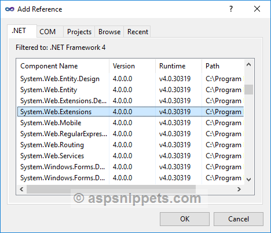
Task: Select the System.Web.Extensions component
Action: pos(130,112)
